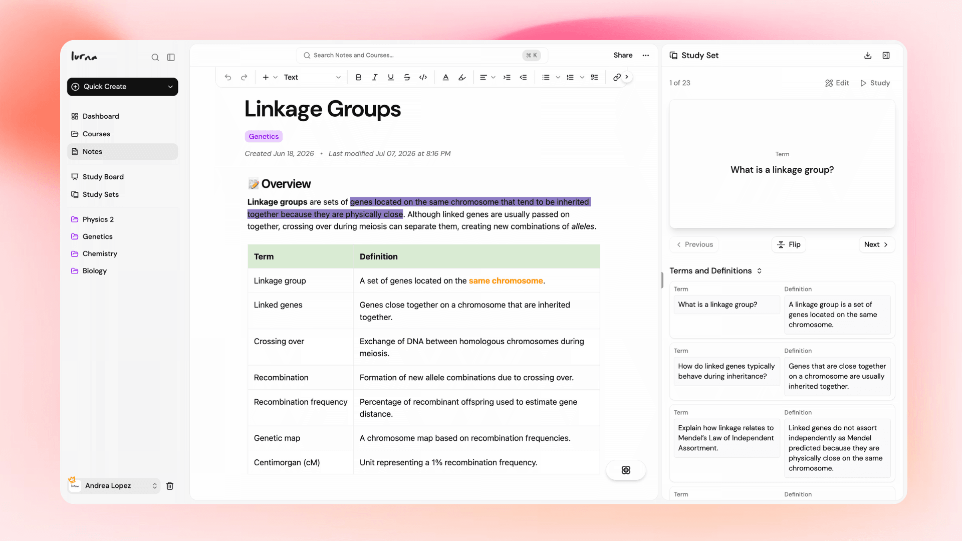The width and height of the screenshot is (962, 541).
Task: Click the 'Centimorgan (cM)' table cell
Action: [301, 462]
